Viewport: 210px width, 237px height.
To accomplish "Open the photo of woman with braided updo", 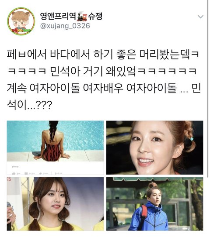I will click(x=154, y=148).
